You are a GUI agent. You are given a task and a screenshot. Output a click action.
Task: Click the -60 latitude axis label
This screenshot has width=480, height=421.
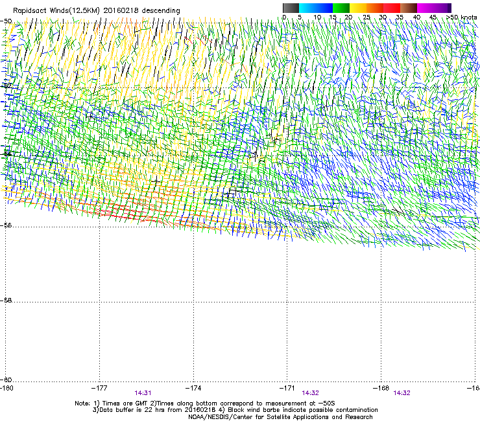[6, 380]
